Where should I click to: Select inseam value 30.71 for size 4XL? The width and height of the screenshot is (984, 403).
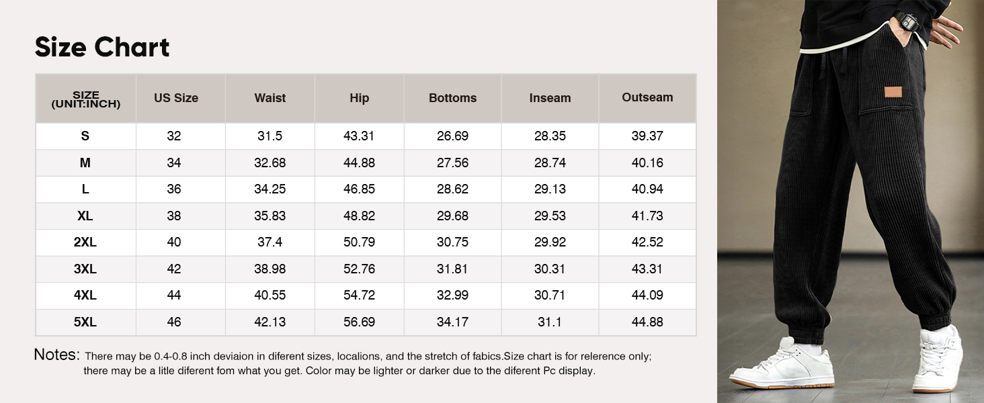pyautogui.click(x=550, y=296)
